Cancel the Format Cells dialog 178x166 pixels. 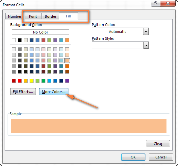[161, 157]
